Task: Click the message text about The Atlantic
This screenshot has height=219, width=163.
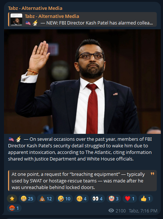Action: [80, 149]
